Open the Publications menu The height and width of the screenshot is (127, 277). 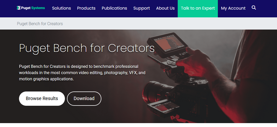[x=114, y=8]
